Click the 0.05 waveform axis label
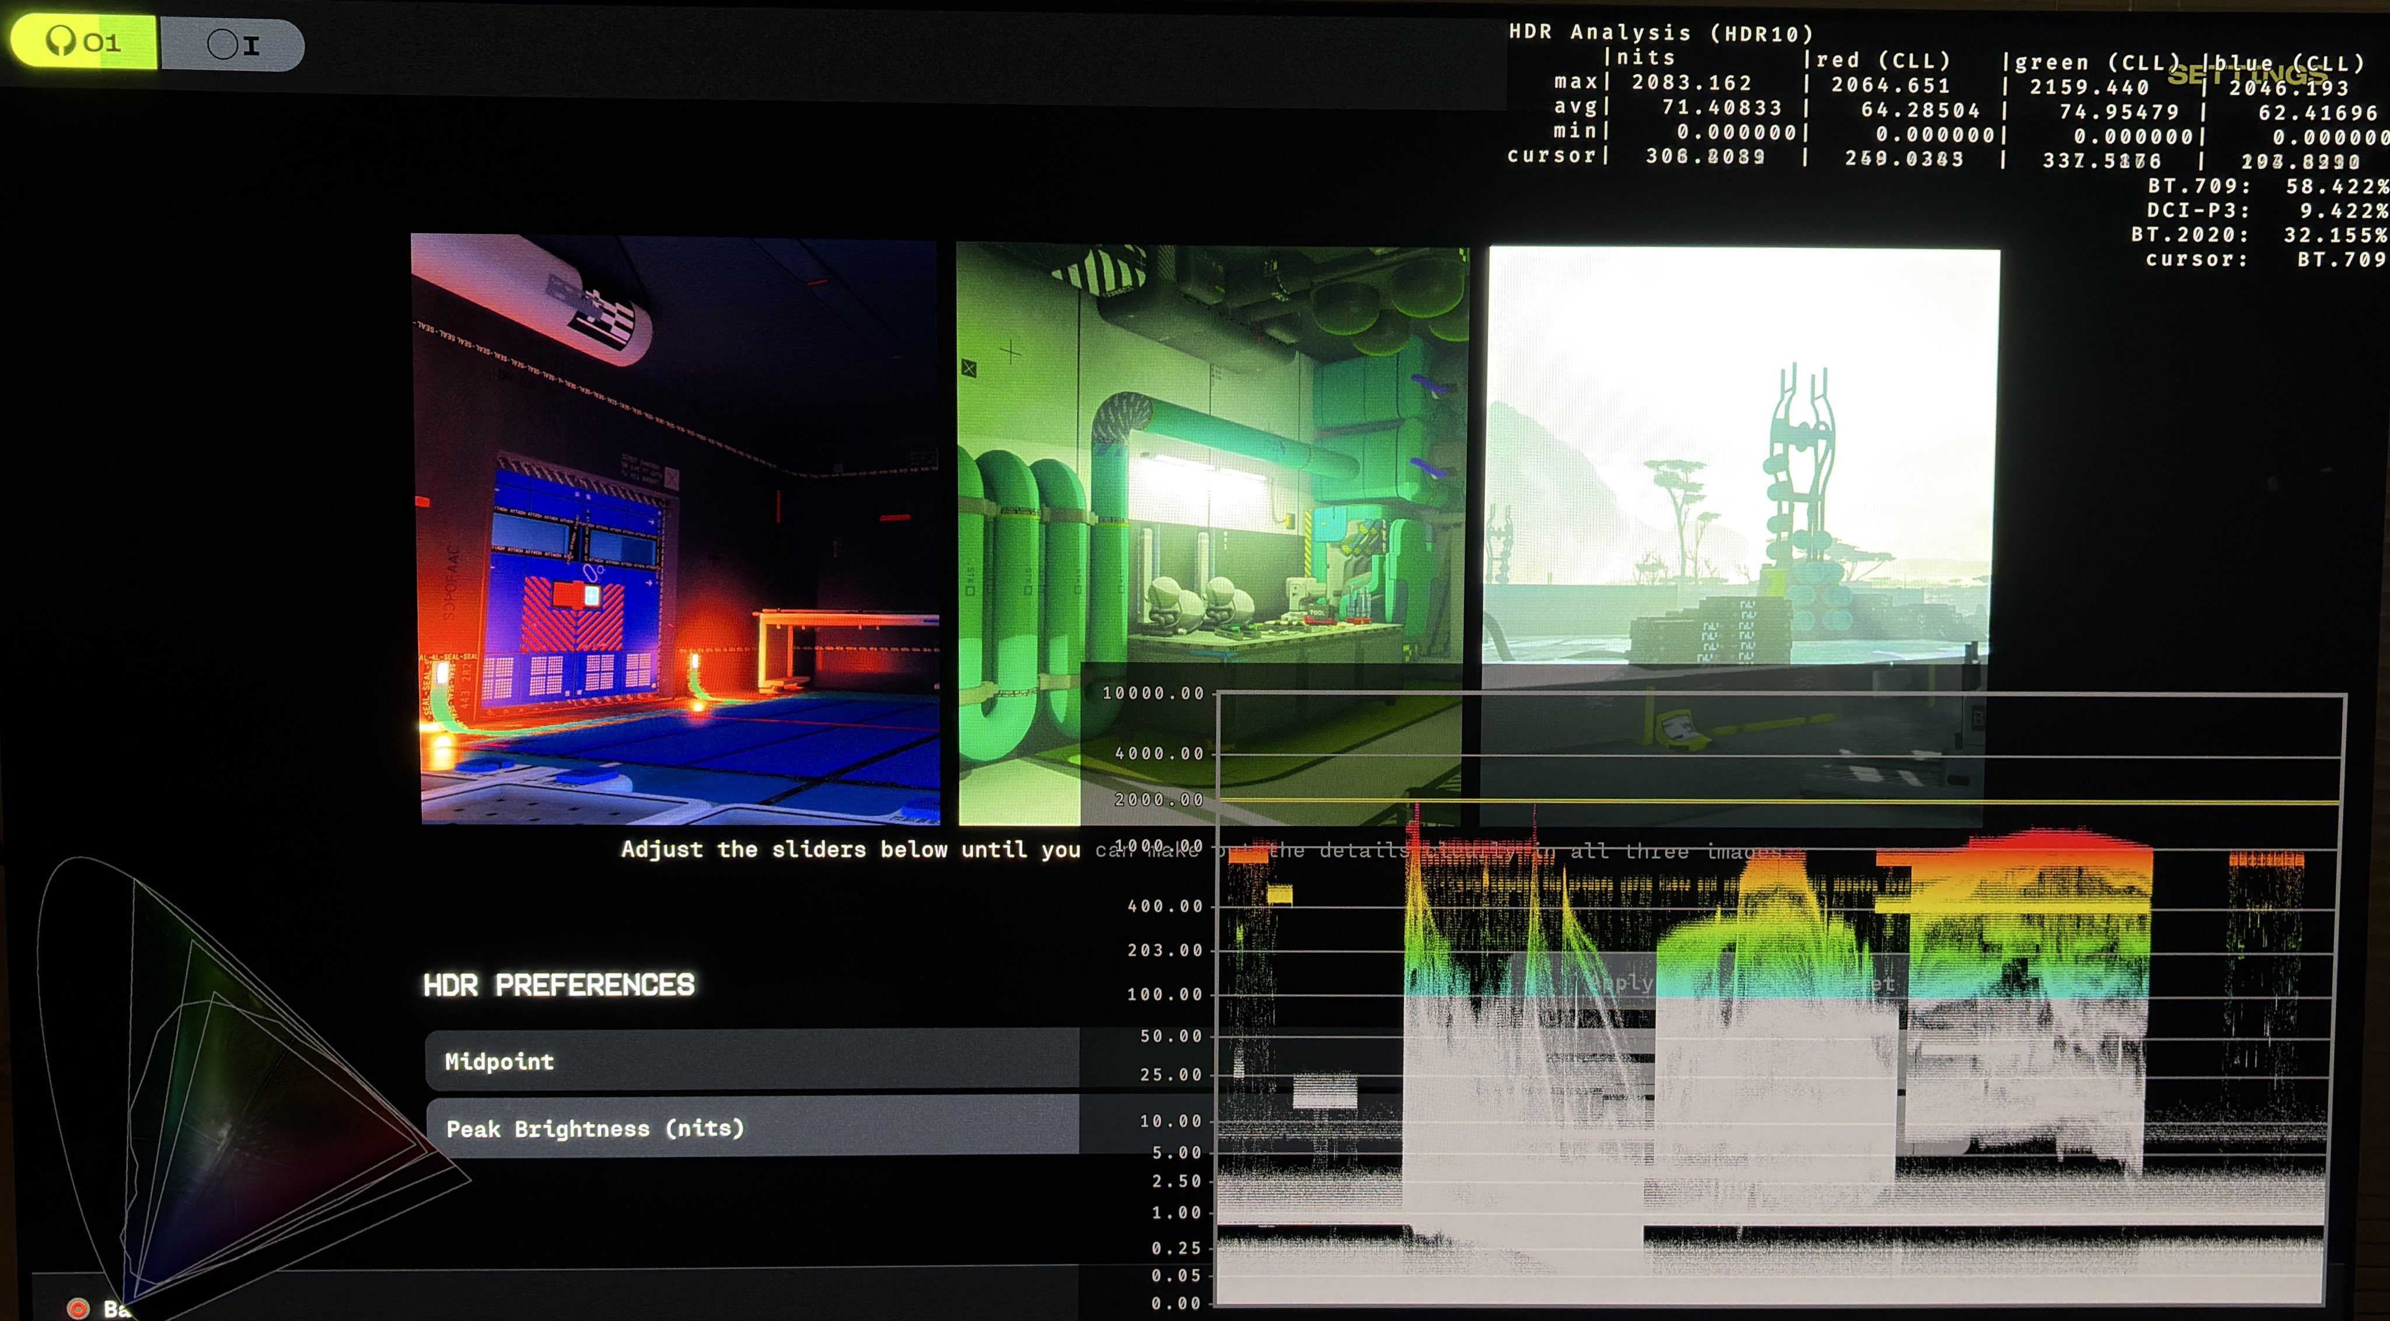Image resolution: width=2390 pixels, height=1321 pixels. pos(1176,1277)
